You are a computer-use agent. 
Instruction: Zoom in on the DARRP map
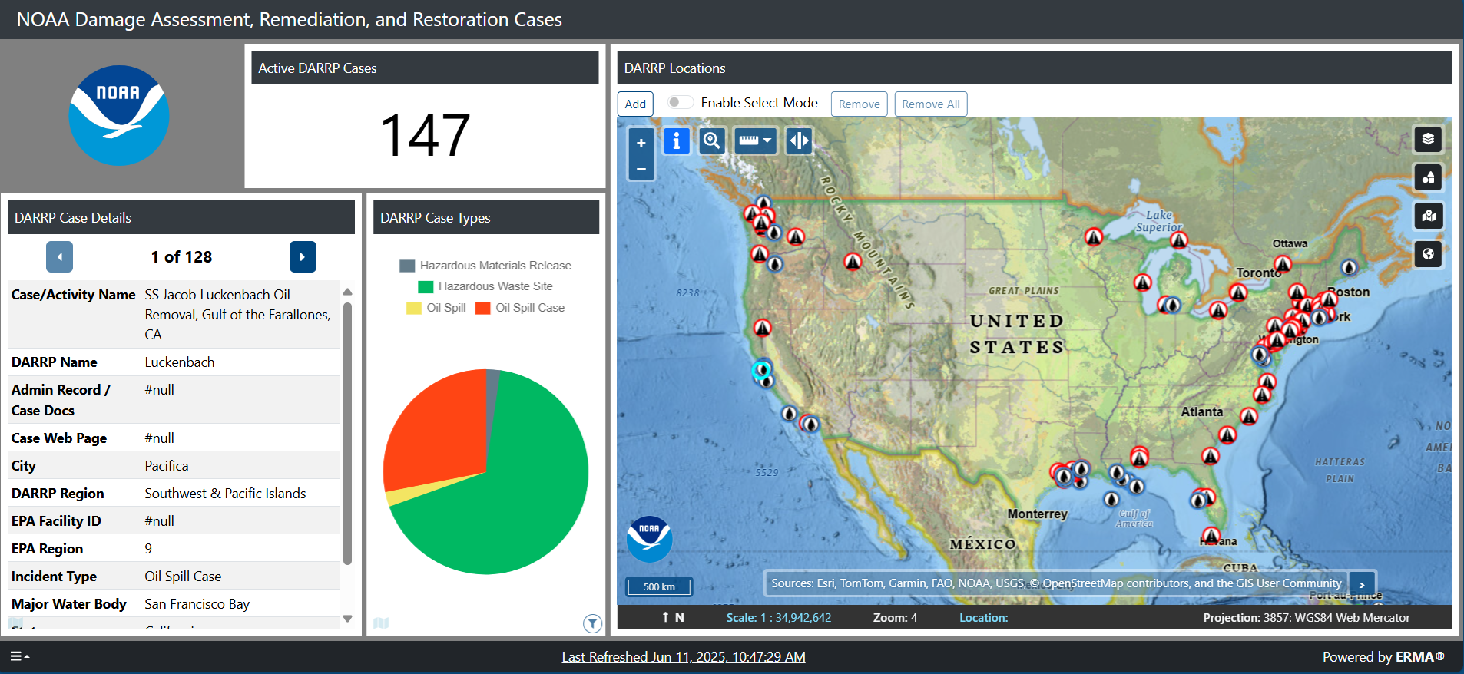click(x=641, y=142)
